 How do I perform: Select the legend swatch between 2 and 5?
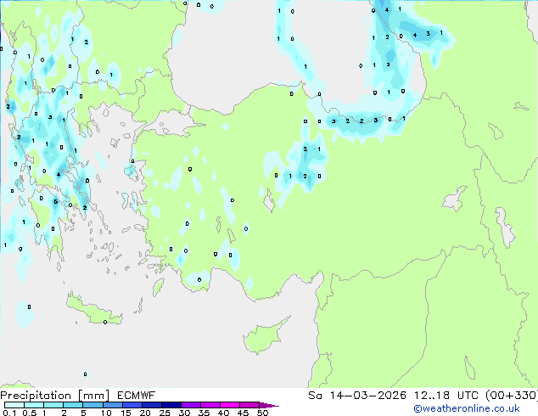[73, 405]
